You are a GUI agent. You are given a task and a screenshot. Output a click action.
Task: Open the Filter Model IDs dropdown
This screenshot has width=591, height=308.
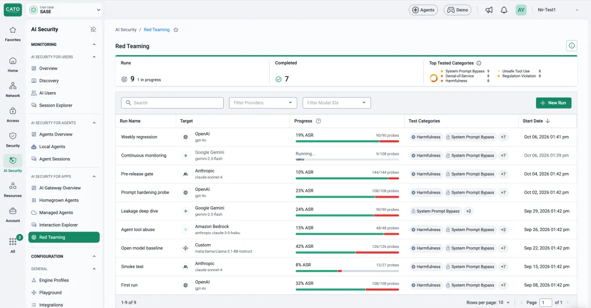coord(336,103)
